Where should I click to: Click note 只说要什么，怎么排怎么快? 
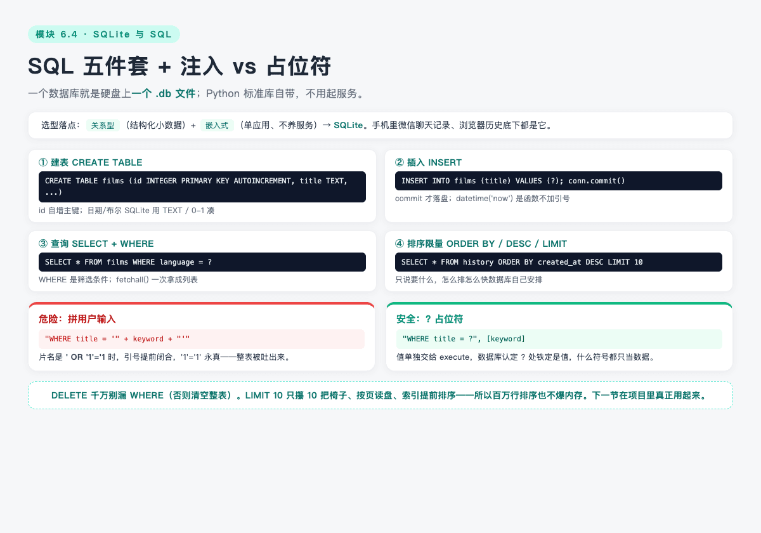click(x=469, y=280)
